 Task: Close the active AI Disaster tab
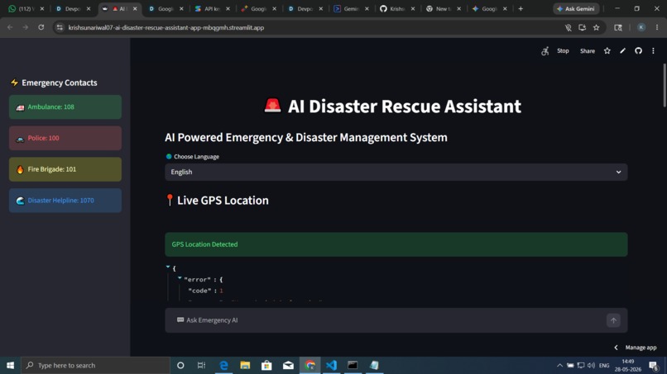pyautogui.click(x=135, y=8)
